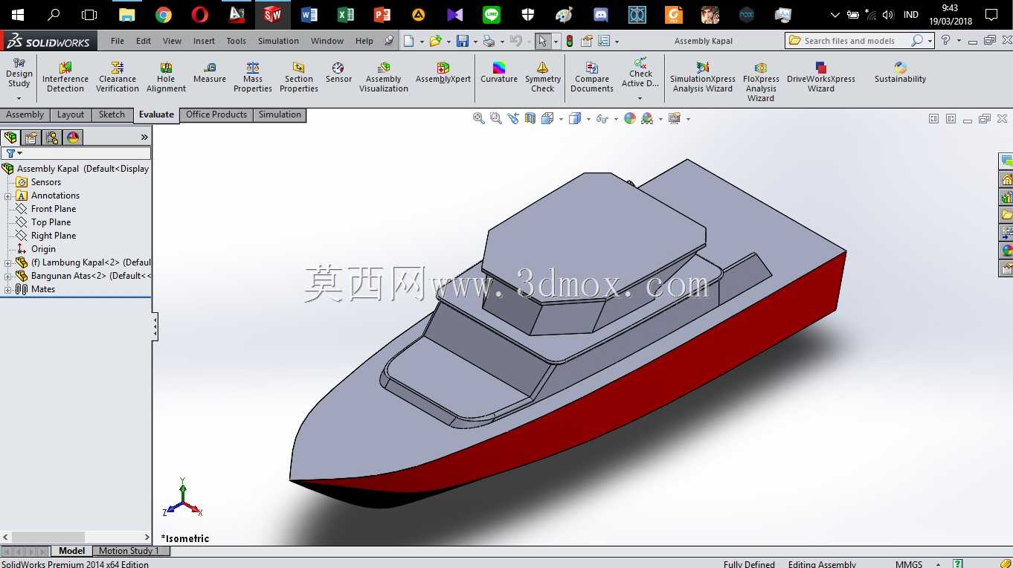Open the Windows Start menu
The image size is (1013, 568).
tap(17, 14)
